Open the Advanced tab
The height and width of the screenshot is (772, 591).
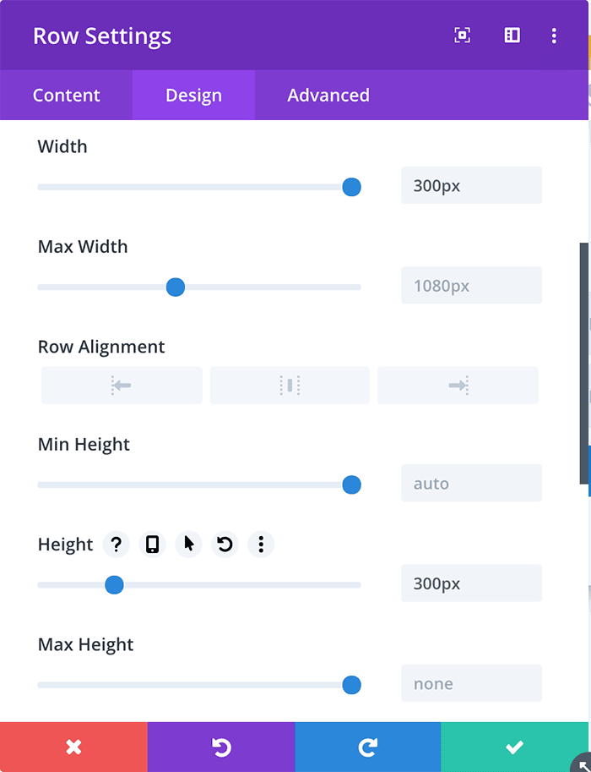328,95
